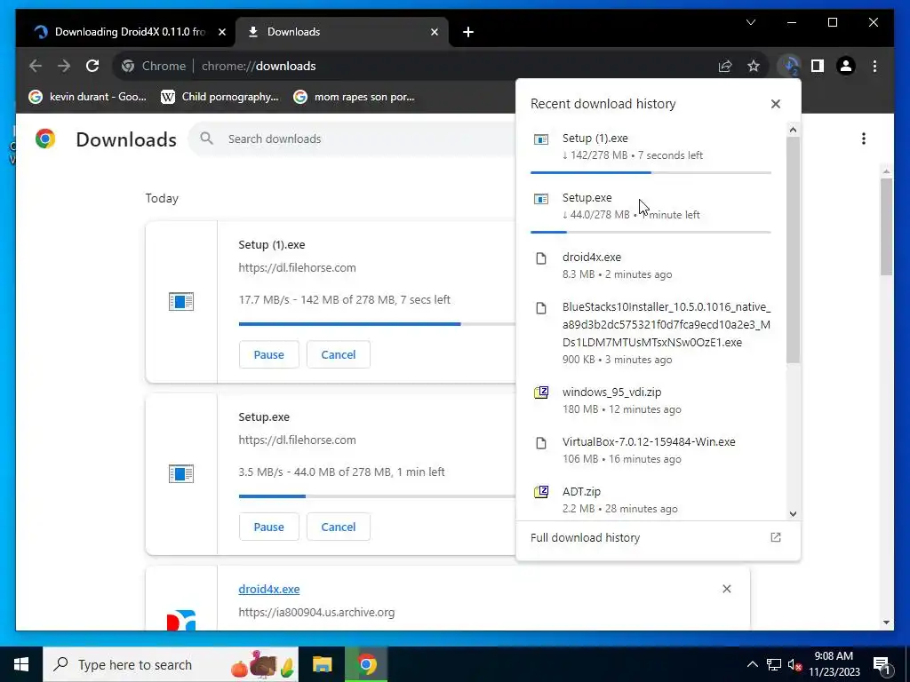Cancel the Setup.exe download
Image resolution: width=910 pixels, height=682 pixels.
pos(339,527)
